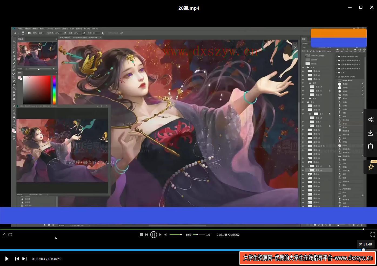Collapse layer group 组 1 arrow
The image size is (377, 266).
[306, 102]
